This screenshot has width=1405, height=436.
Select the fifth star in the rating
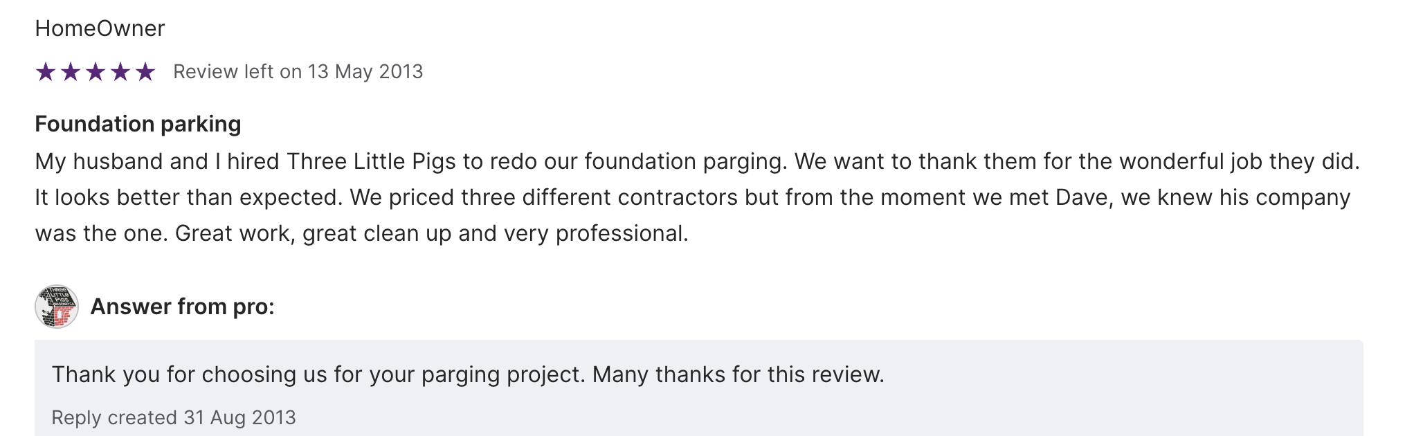(145, 71)
